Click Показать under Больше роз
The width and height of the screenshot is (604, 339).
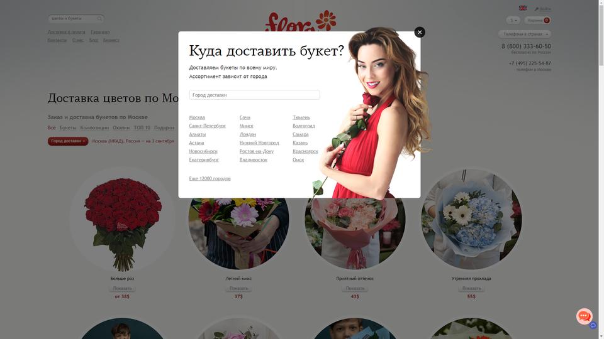click(x=122, y=289)
